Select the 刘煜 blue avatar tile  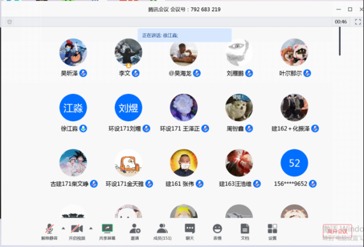[129, 108]
